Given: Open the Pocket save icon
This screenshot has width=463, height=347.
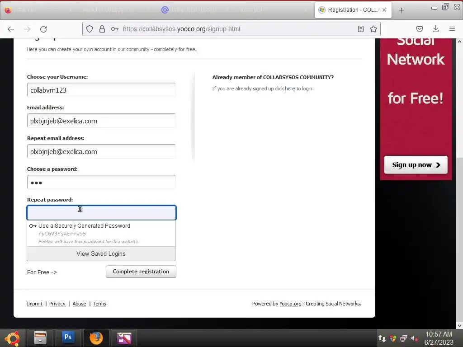Looking at the screenshot, I should pos(419,29).
